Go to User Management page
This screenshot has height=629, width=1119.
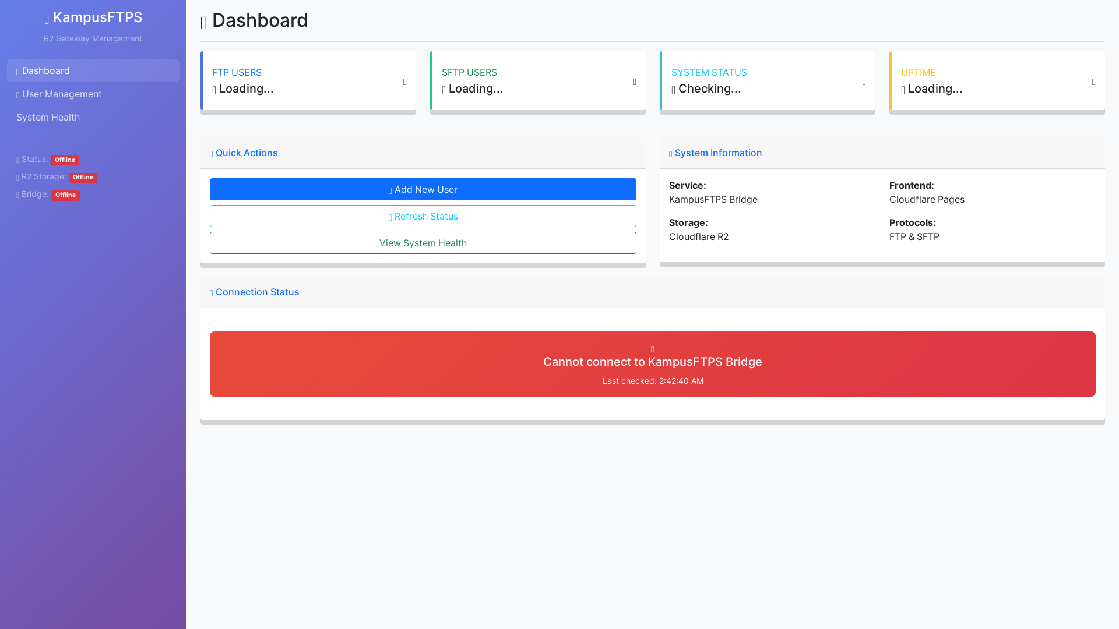(93, 94)
